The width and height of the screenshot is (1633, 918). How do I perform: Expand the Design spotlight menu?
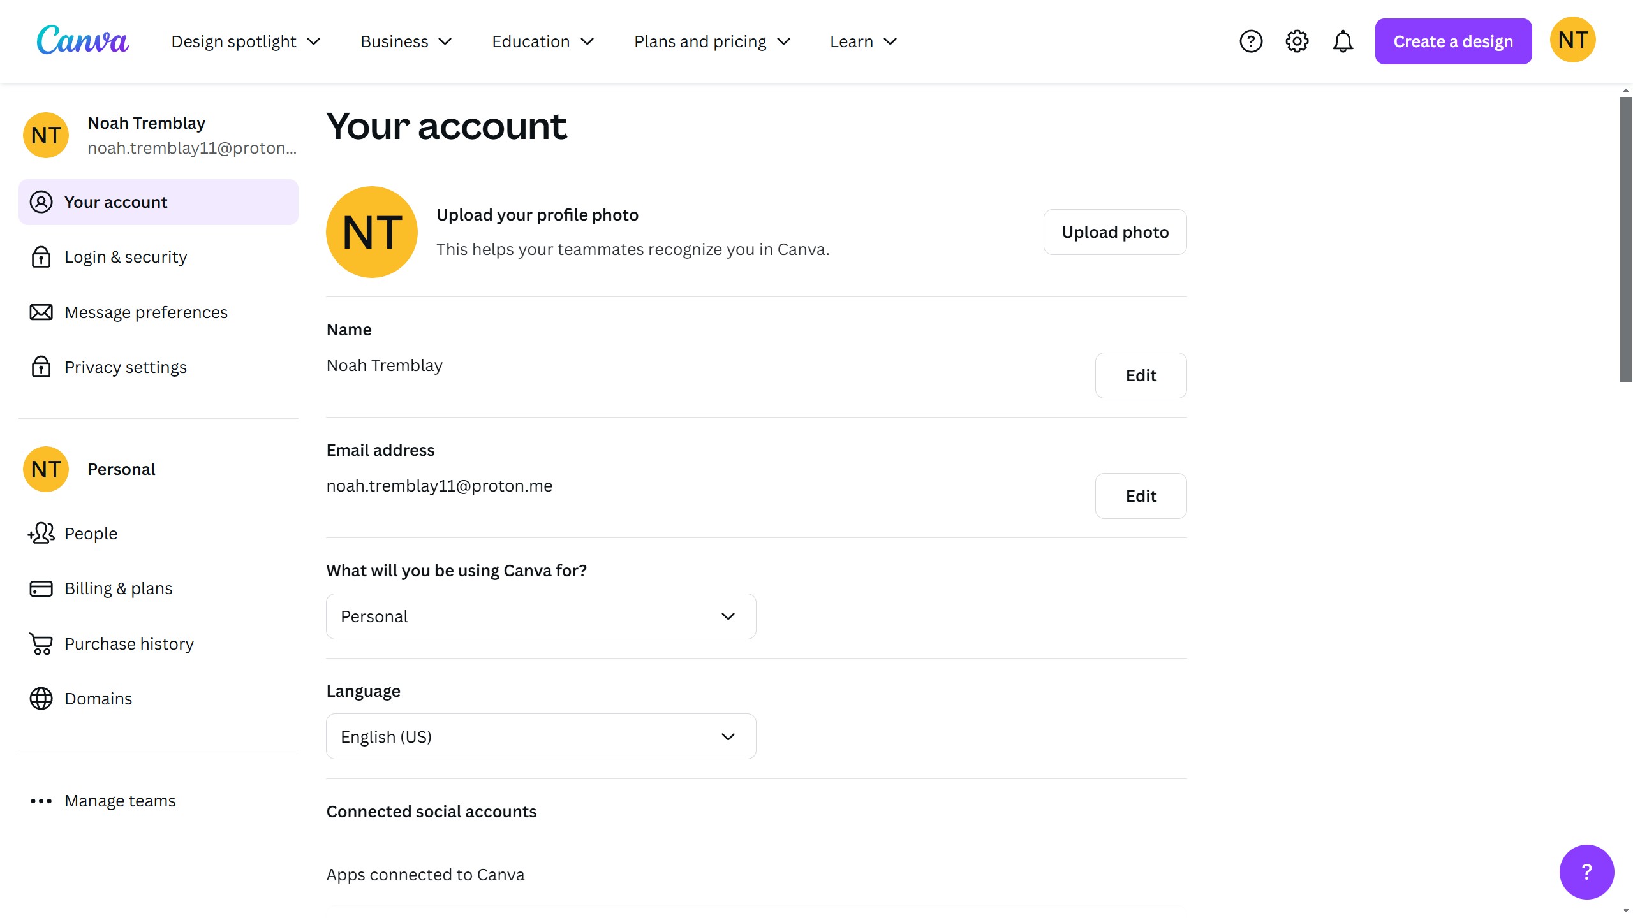coord(246,41)
